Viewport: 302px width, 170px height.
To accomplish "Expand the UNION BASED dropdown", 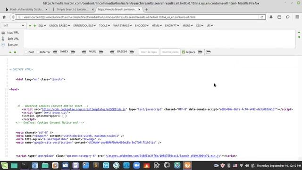I will point(59,25).
